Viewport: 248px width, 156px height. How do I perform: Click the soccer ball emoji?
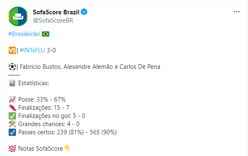pyautogui.click(x=12, y=67)
